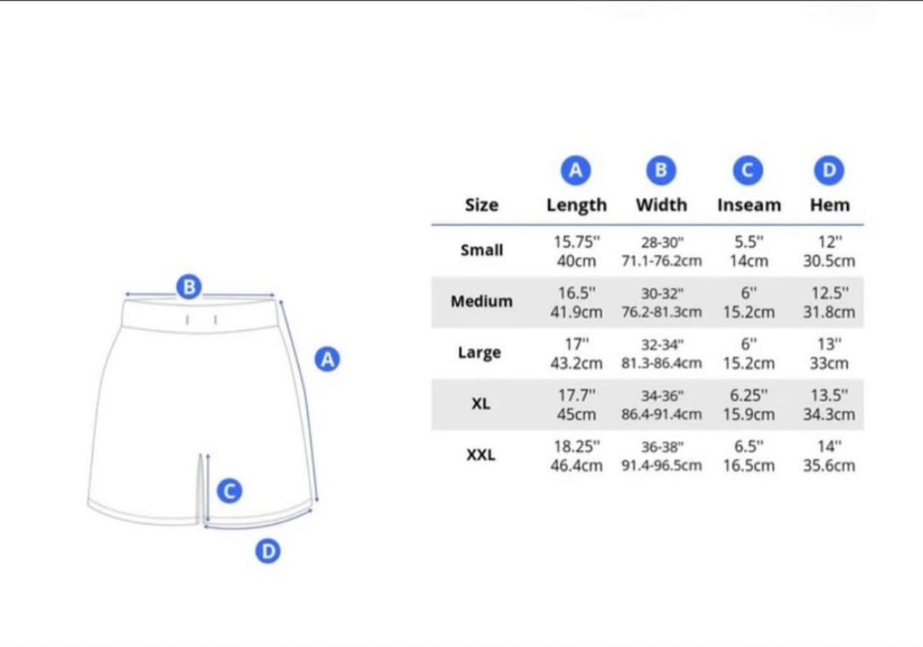Select the D marker below shorts hem
Image resolution: width=923 pixels, height=647 pixels.
[268, 551]
